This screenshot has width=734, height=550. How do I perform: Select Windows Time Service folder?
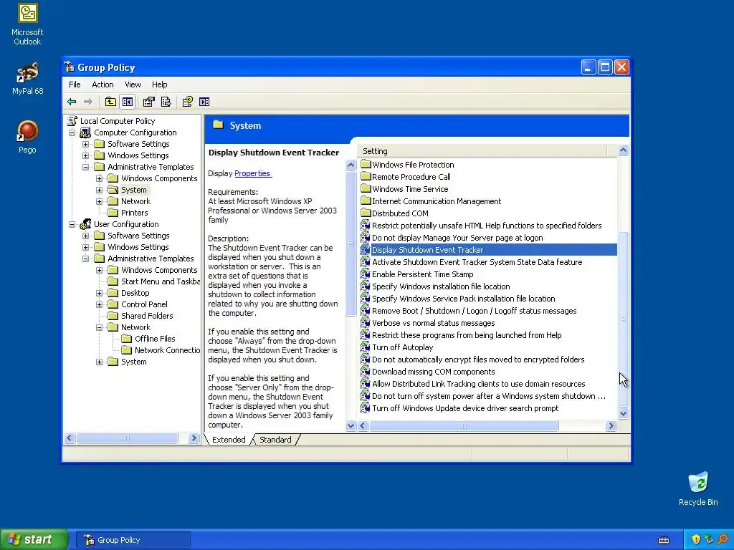pos(409,189)
